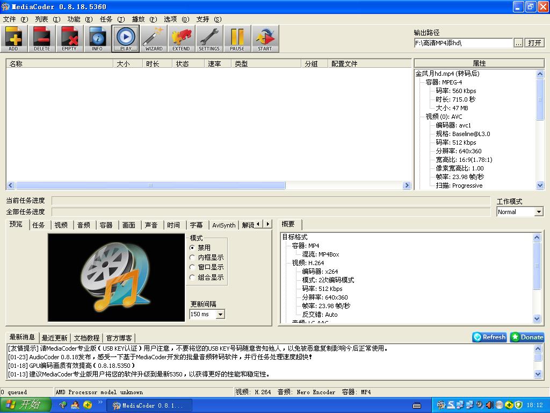This screenshot has width=550, height=413.
Task: Open the INFO toolbar icon
Action: [x=98, y=39]
